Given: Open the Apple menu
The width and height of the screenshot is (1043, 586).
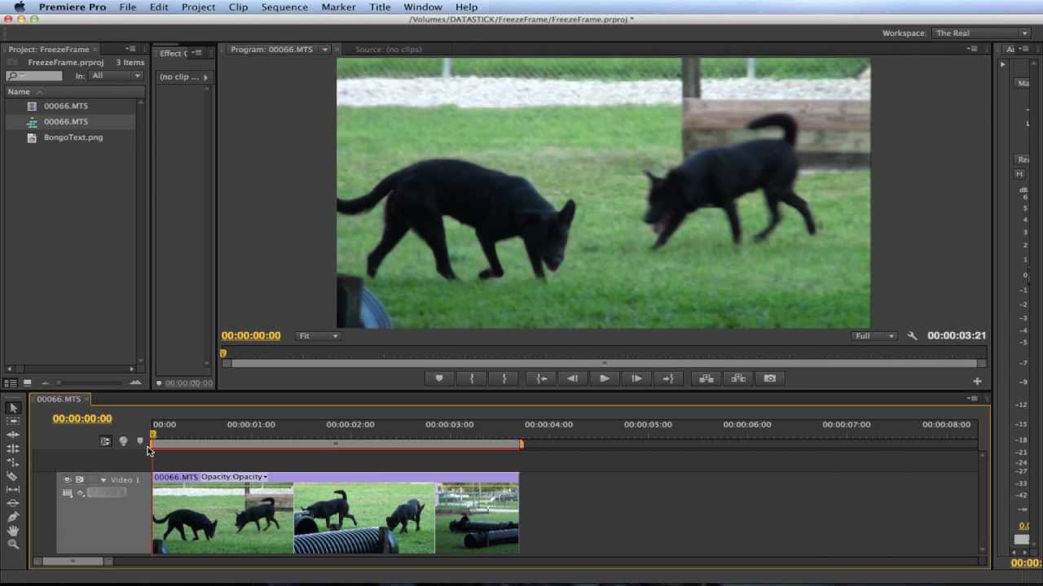Looking at the screenshot, I should tap(19, 7).
